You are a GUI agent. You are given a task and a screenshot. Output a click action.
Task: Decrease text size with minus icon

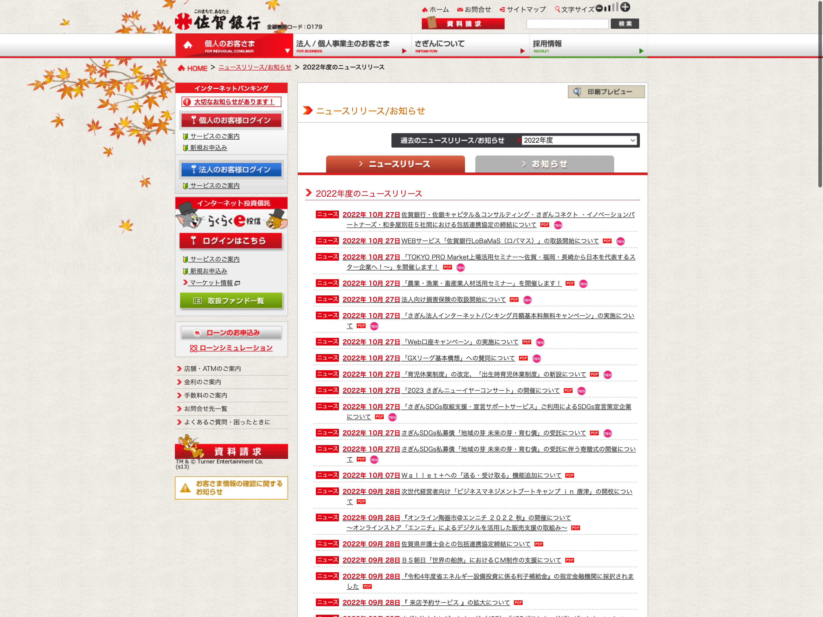click(599, 8)
